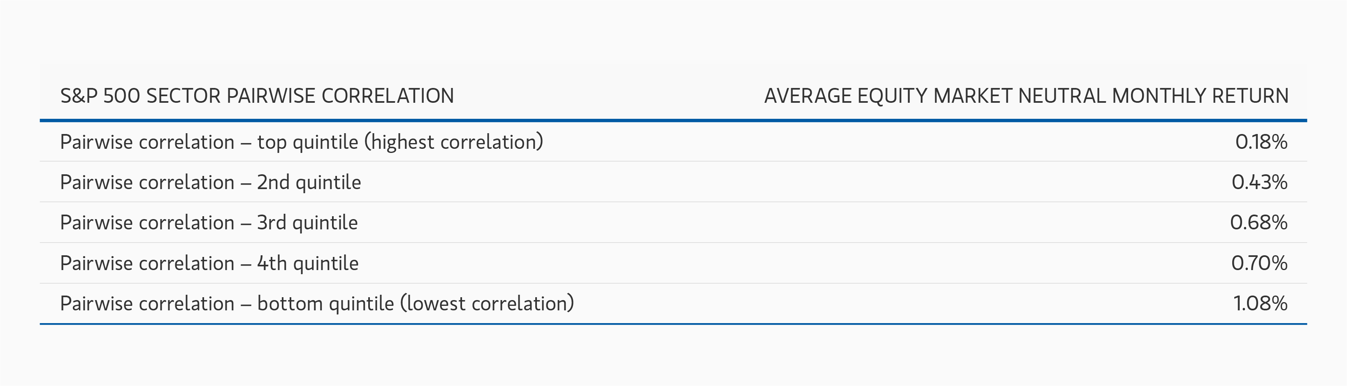Click the thick blue line under the header
Image resolution: width=1347 pixels, height=386 pixels.
pyautogui.click(x=673, y=121)
